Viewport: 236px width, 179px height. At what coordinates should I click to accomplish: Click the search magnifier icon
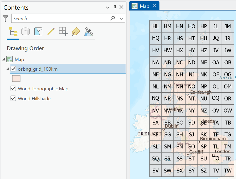coord(112,18)
